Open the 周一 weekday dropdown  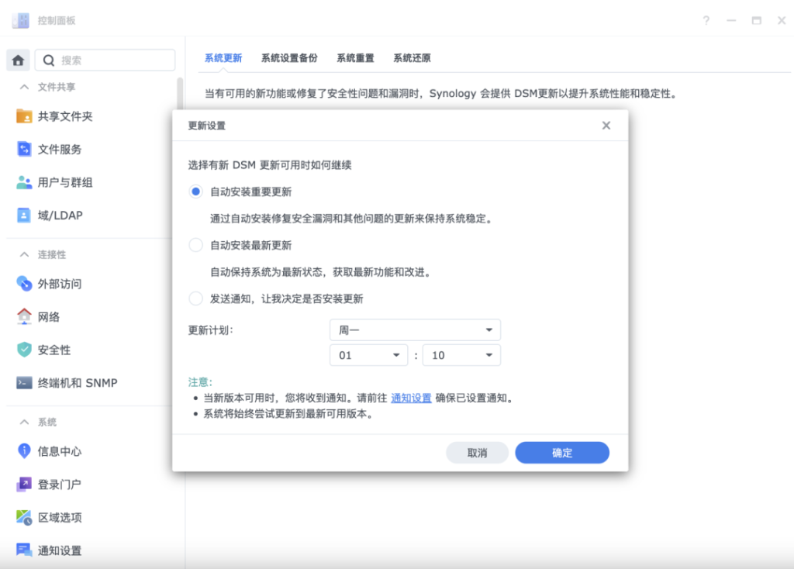click(x=415, y=330)
